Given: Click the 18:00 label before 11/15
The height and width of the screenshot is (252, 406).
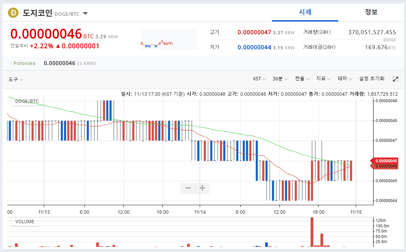Looking at the screenshot, I should click(x=318, y=212).
